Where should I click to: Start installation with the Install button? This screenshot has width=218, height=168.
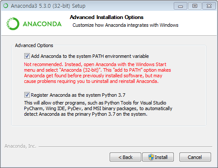(158, 157)
